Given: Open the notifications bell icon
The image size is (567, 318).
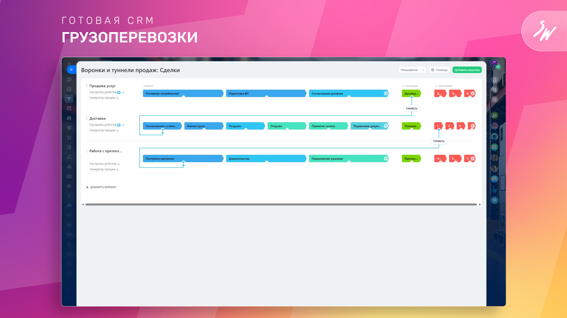Looking at the screenshot, I should point(495,80).
